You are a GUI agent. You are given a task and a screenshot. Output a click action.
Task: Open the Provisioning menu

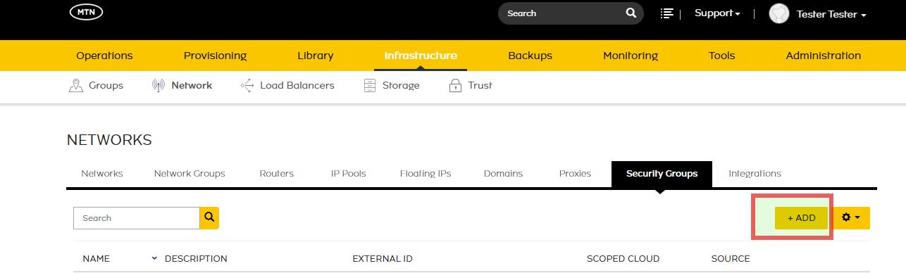pos(215,56)
